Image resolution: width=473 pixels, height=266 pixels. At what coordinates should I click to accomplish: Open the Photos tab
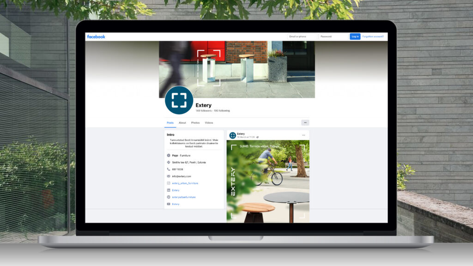click(195, 123)
